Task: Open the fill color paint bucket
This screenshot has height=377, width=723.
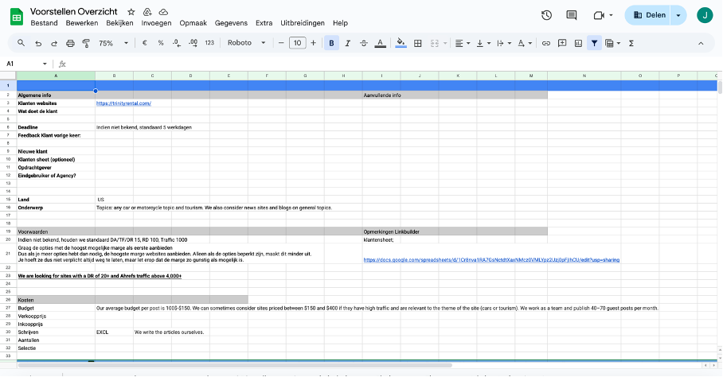Action: 400,43
